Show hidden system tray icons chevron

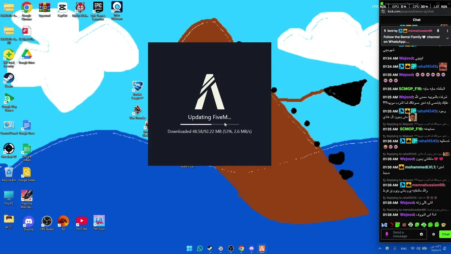point(380,249)
